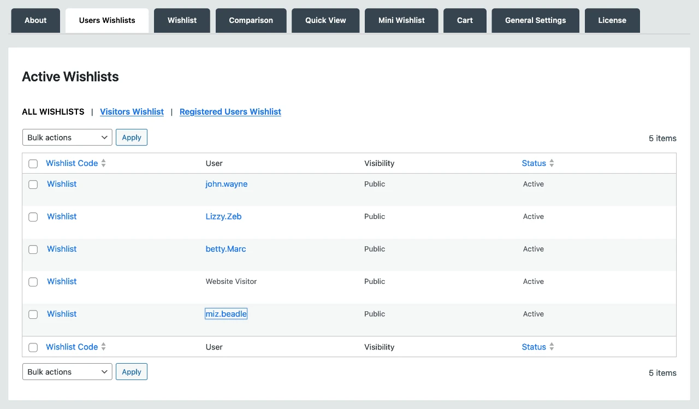Viewport: 699px width, 409px height.
Task: Open the bottom Bulk actions dropdown
Action: [67, 372]
